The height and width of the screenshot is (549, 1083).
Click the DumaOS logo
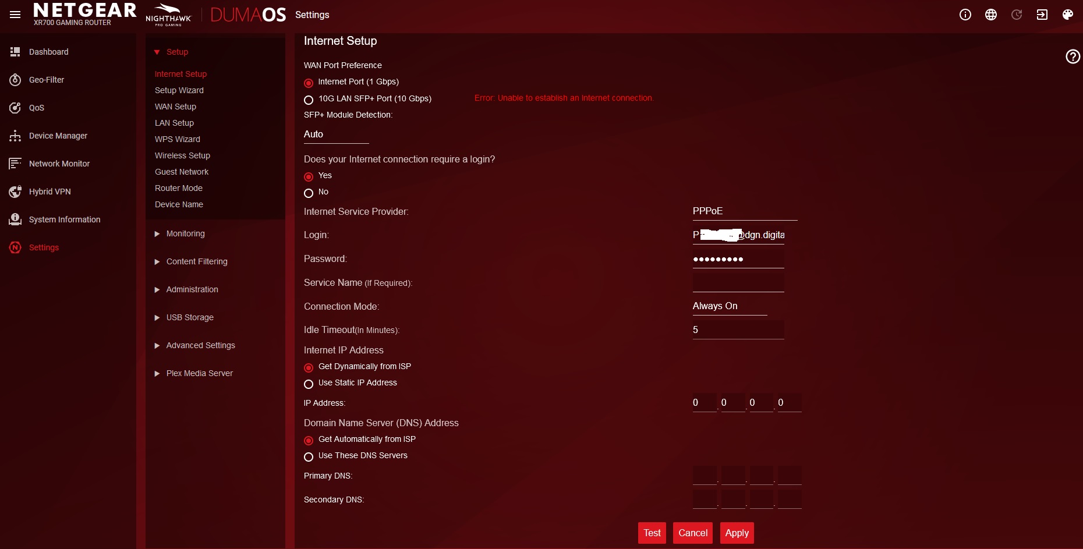pos(248,15)
